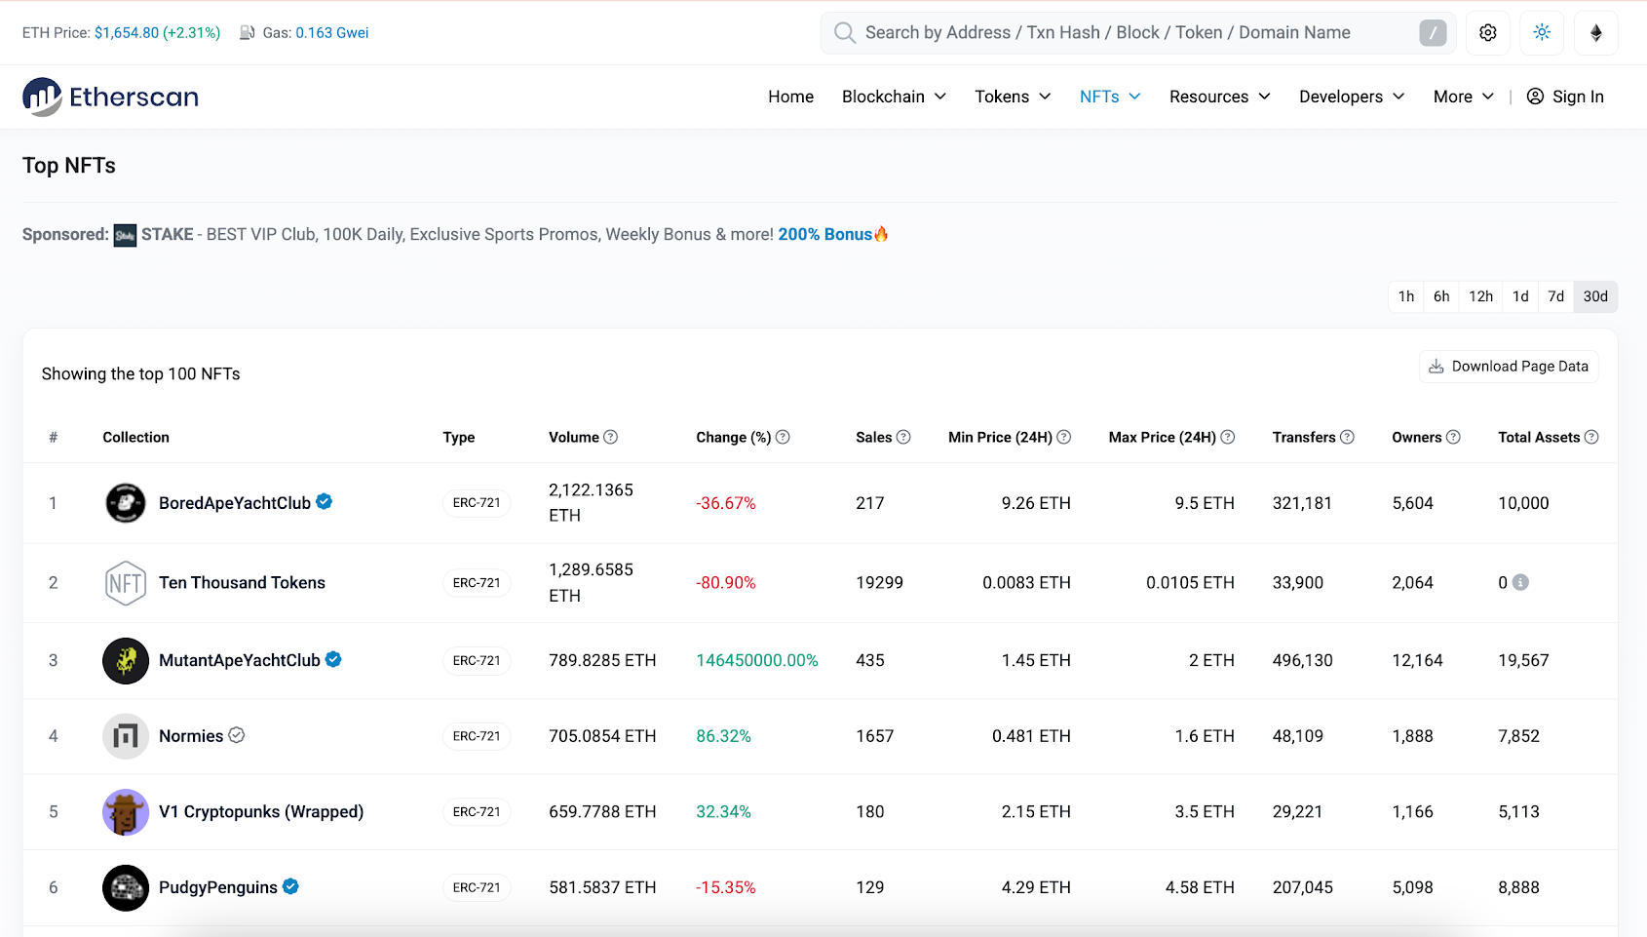
Task: Open the BoredApeYachtClub collection link
Action: 235,503
